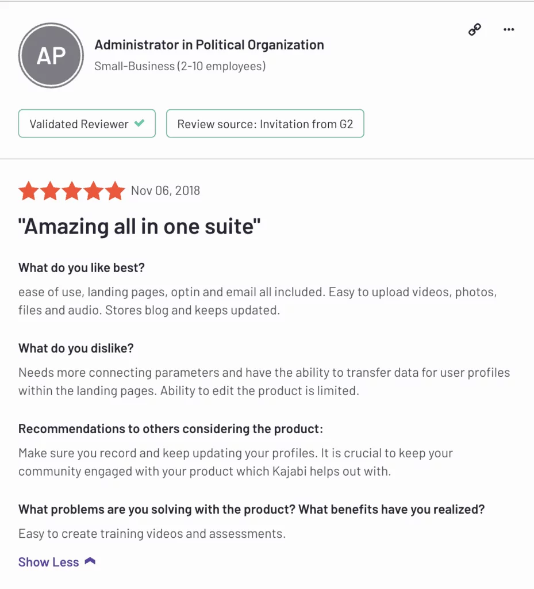
Task: Open the three-dot more options menu
Action: pos(509,29)
